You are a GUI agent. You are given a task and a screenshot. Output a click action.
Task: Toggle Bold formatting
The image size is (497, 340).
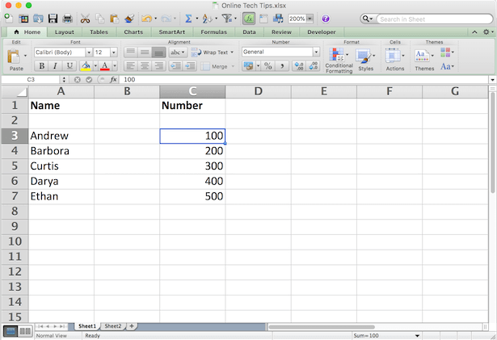[41, 66]
